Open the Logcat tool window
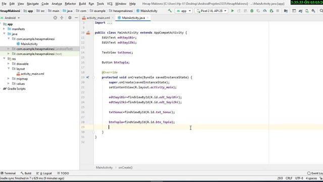 click(x=44, y=173)
